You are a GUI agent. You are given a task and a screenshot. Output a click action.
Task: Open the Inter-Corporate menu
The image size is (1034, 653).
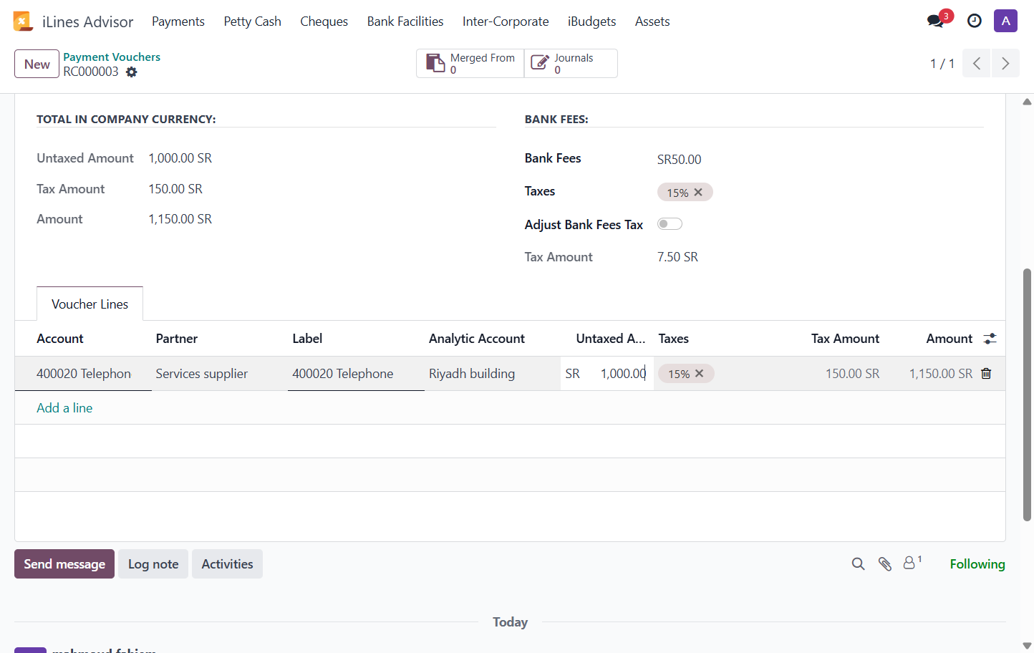(506, 21)
